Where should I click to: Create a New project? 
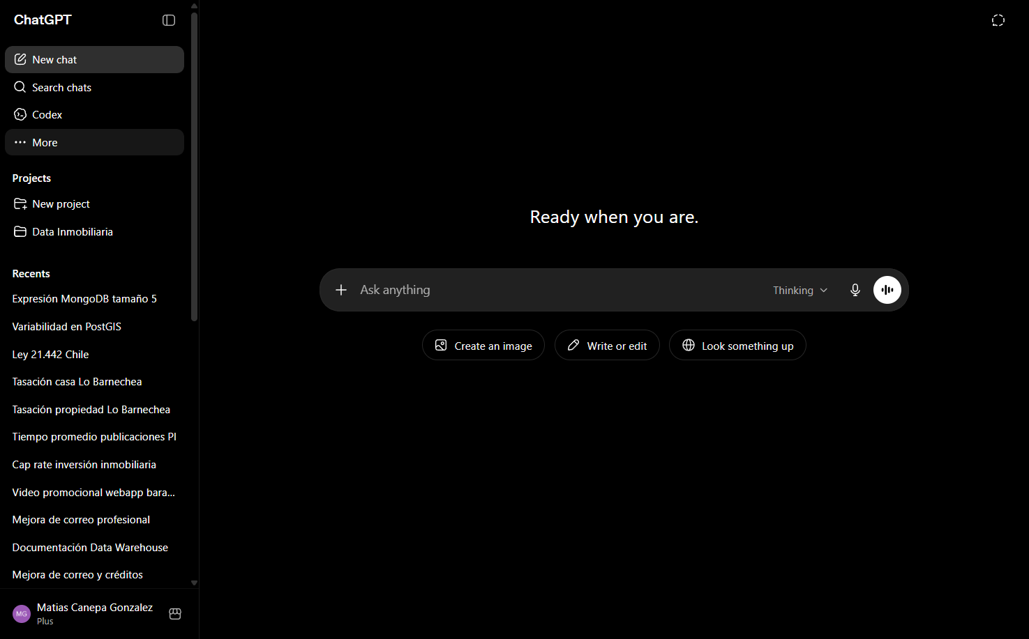94,204
